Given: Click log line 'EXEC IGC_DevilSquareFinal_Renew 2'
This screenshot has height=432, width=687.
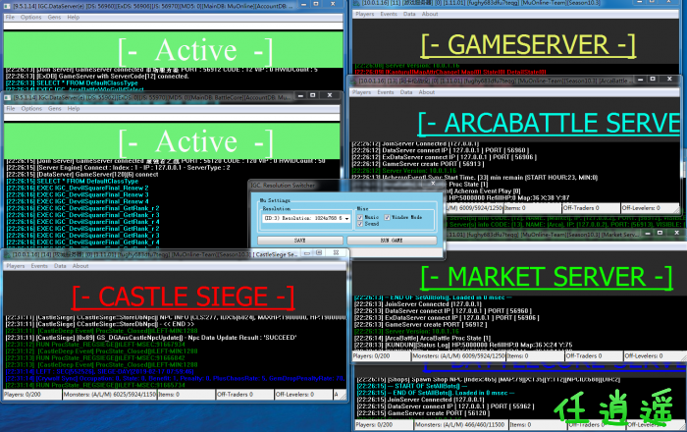Looking at the screenshot, I should pyautogui.click(x=78, y=188).
